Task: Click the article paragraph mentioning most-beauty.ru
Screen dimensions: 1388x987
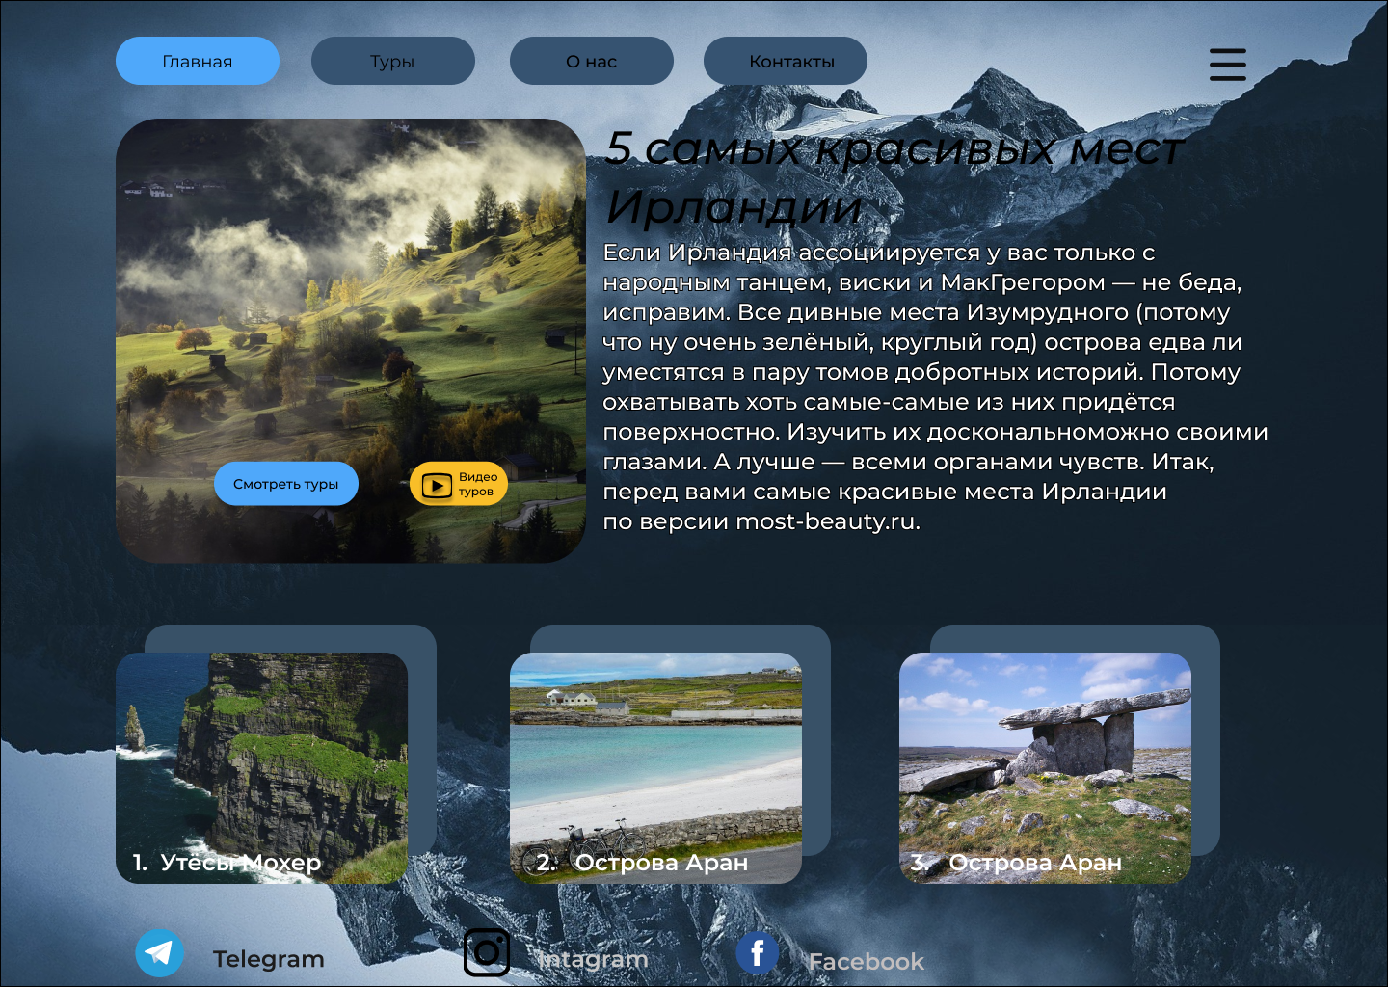Action: (935, 387)
